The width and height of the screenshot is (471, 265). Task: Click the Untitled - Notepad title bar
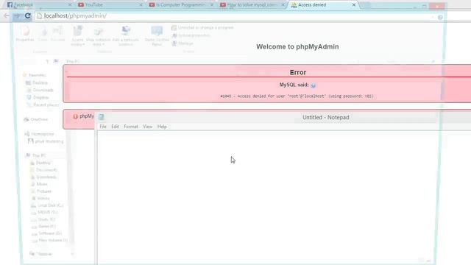(325, 117)
